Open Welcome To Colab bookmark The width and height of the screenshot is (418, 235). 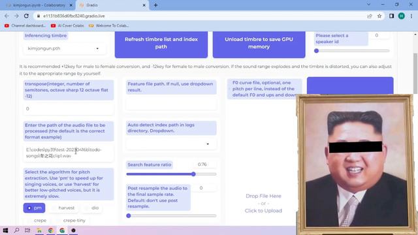[109, 26]
